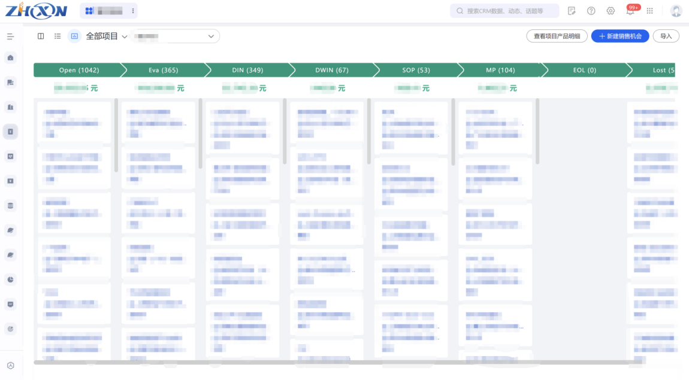The height and width of the screenshot is (380, 689).
Task: Select the DWIN (67) stage
Action: tap(332, 70)
